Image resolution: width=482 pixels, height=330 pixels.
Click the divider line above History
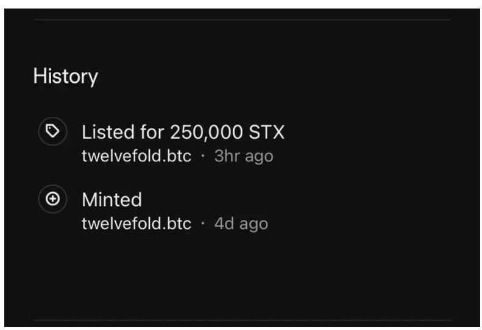[x=243, y=19]
